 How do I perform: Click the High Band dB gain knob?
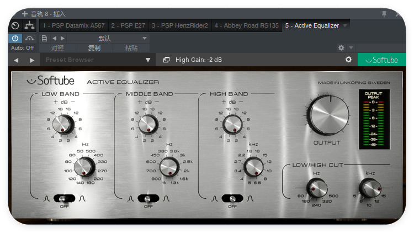232,124
